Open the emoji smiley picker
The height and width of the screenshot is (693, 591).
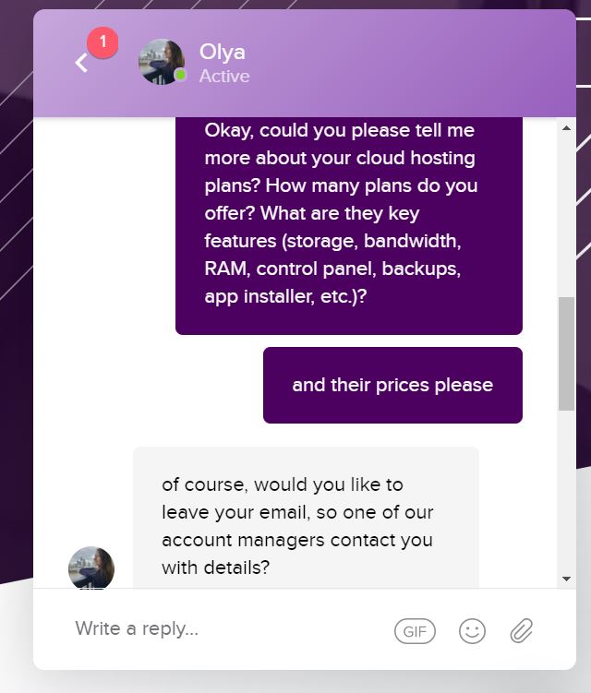click(x=472, y=631)
